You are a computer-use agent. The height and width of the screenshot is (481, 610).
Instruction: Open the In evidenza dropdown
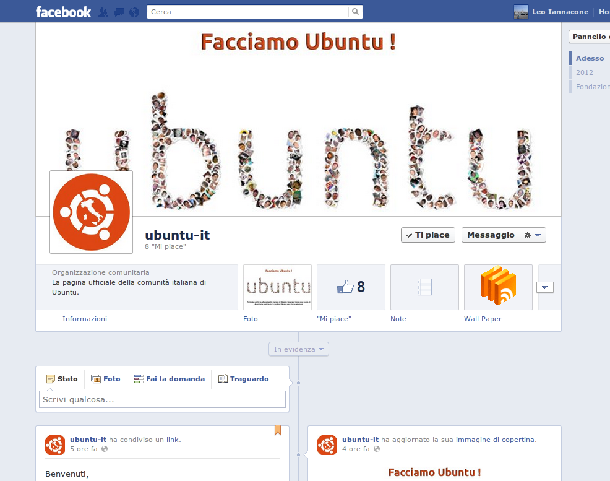click(298, 349)
